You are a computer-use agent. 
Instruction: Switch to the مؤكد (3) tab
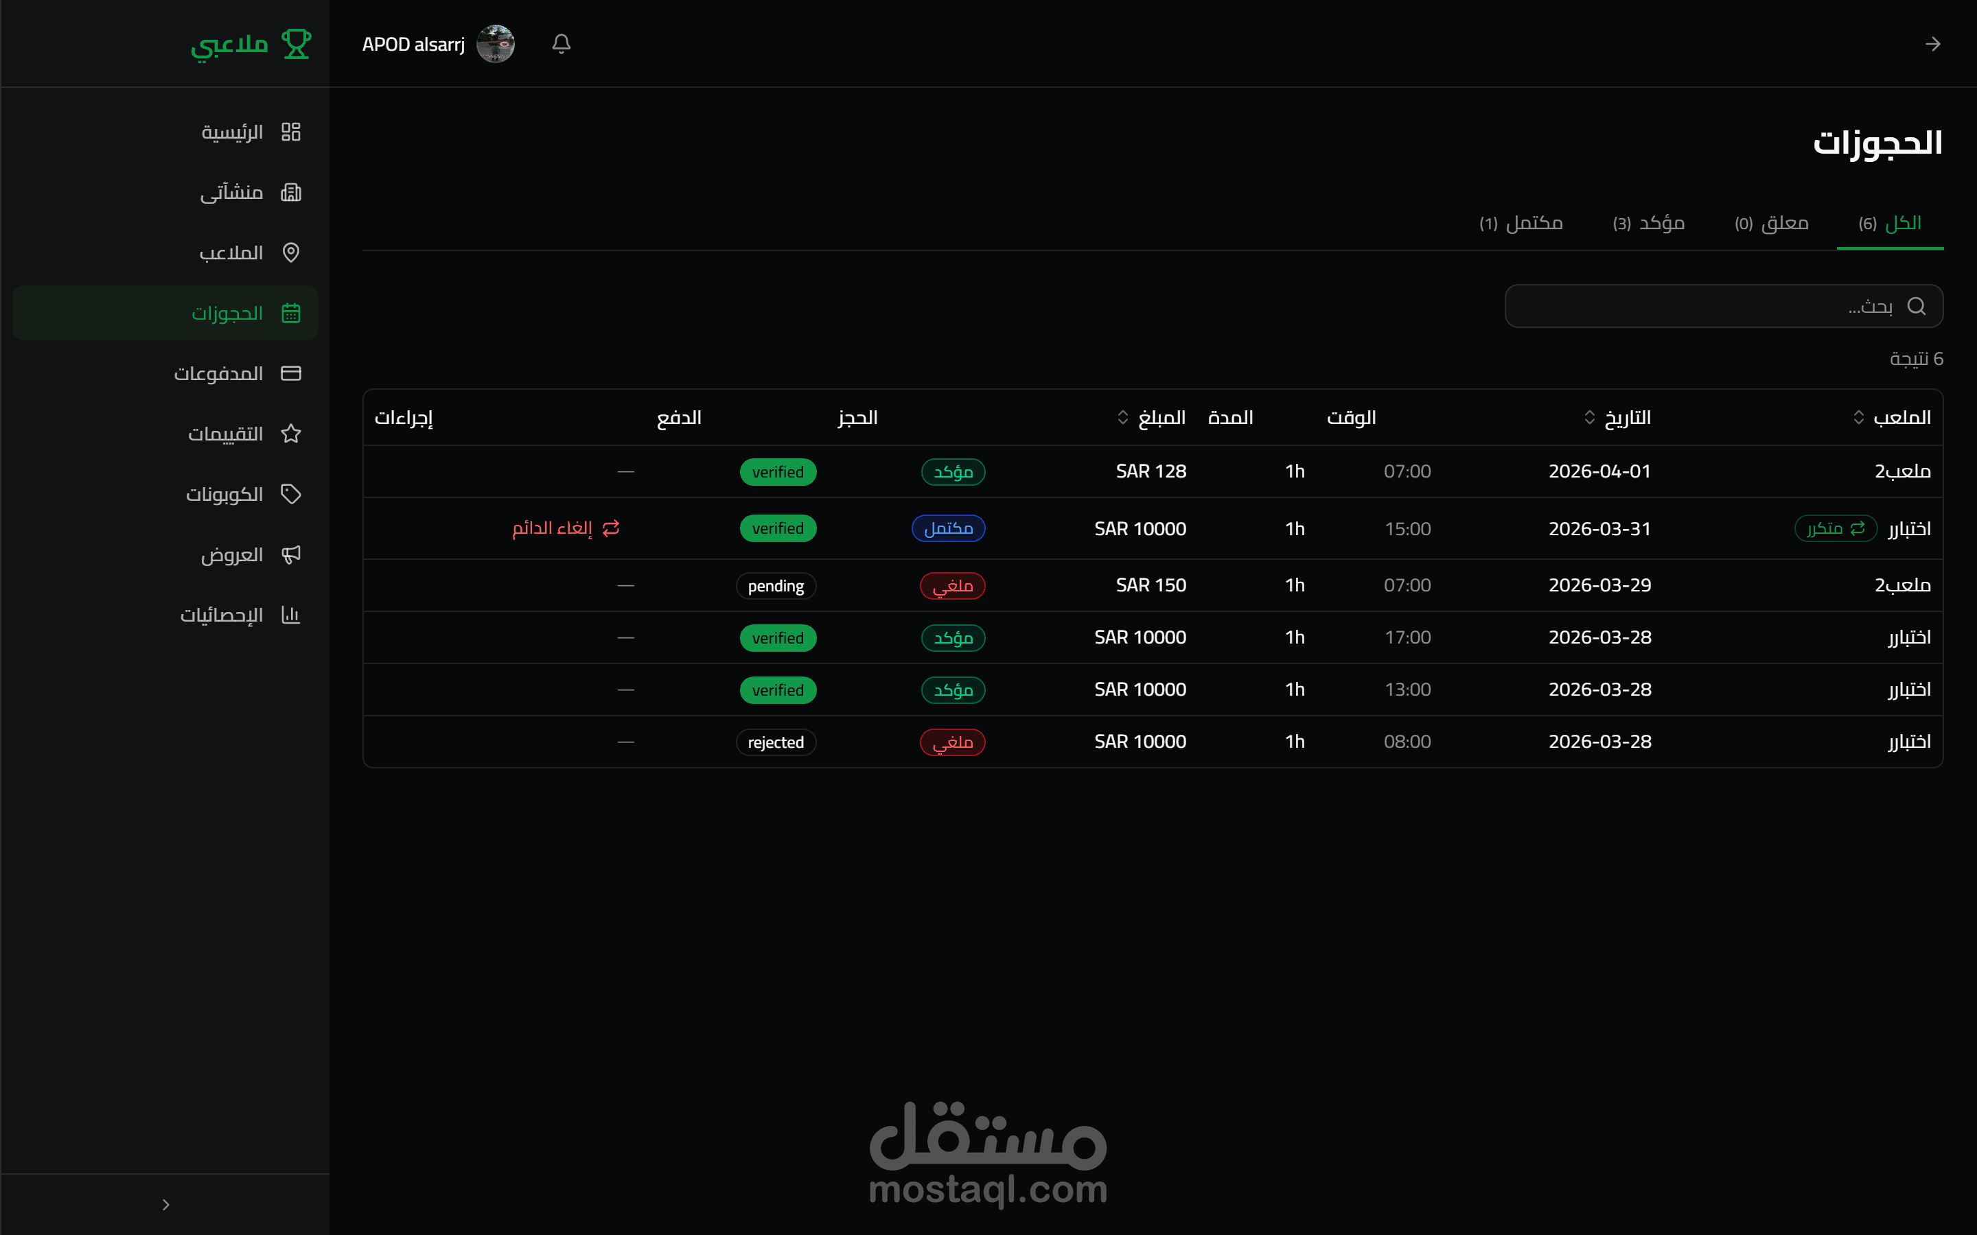coord(1649,223)
